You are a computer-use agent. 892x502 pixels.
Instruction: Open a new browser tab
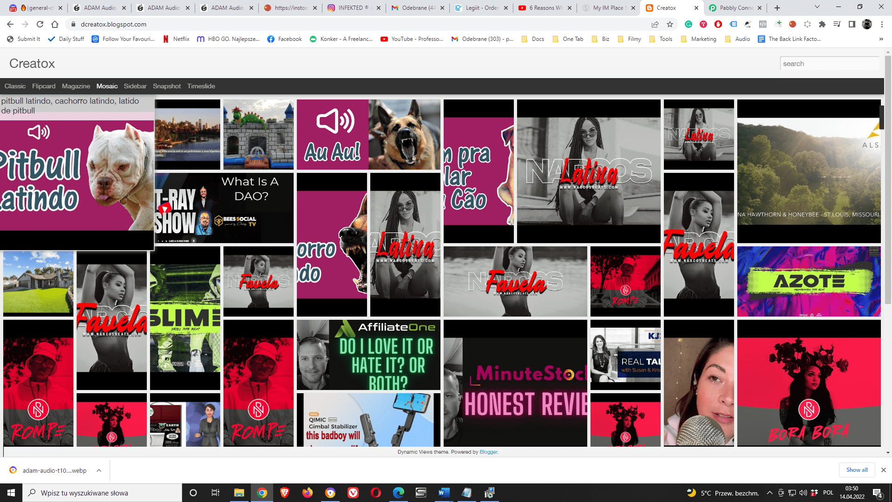coord(777,8)
